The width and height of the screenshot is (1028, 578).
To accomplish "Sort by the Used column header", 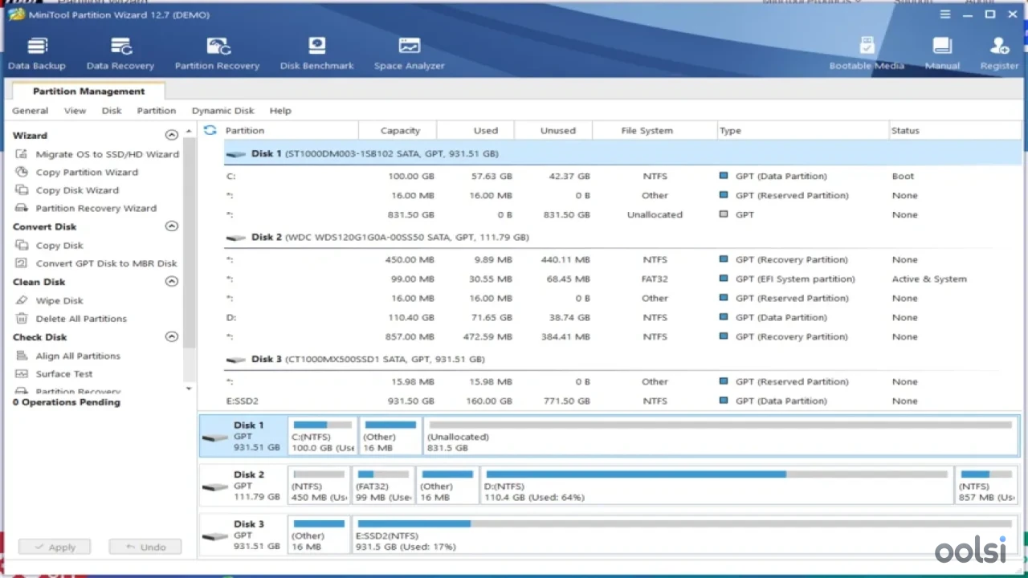I will pos(476,130).
